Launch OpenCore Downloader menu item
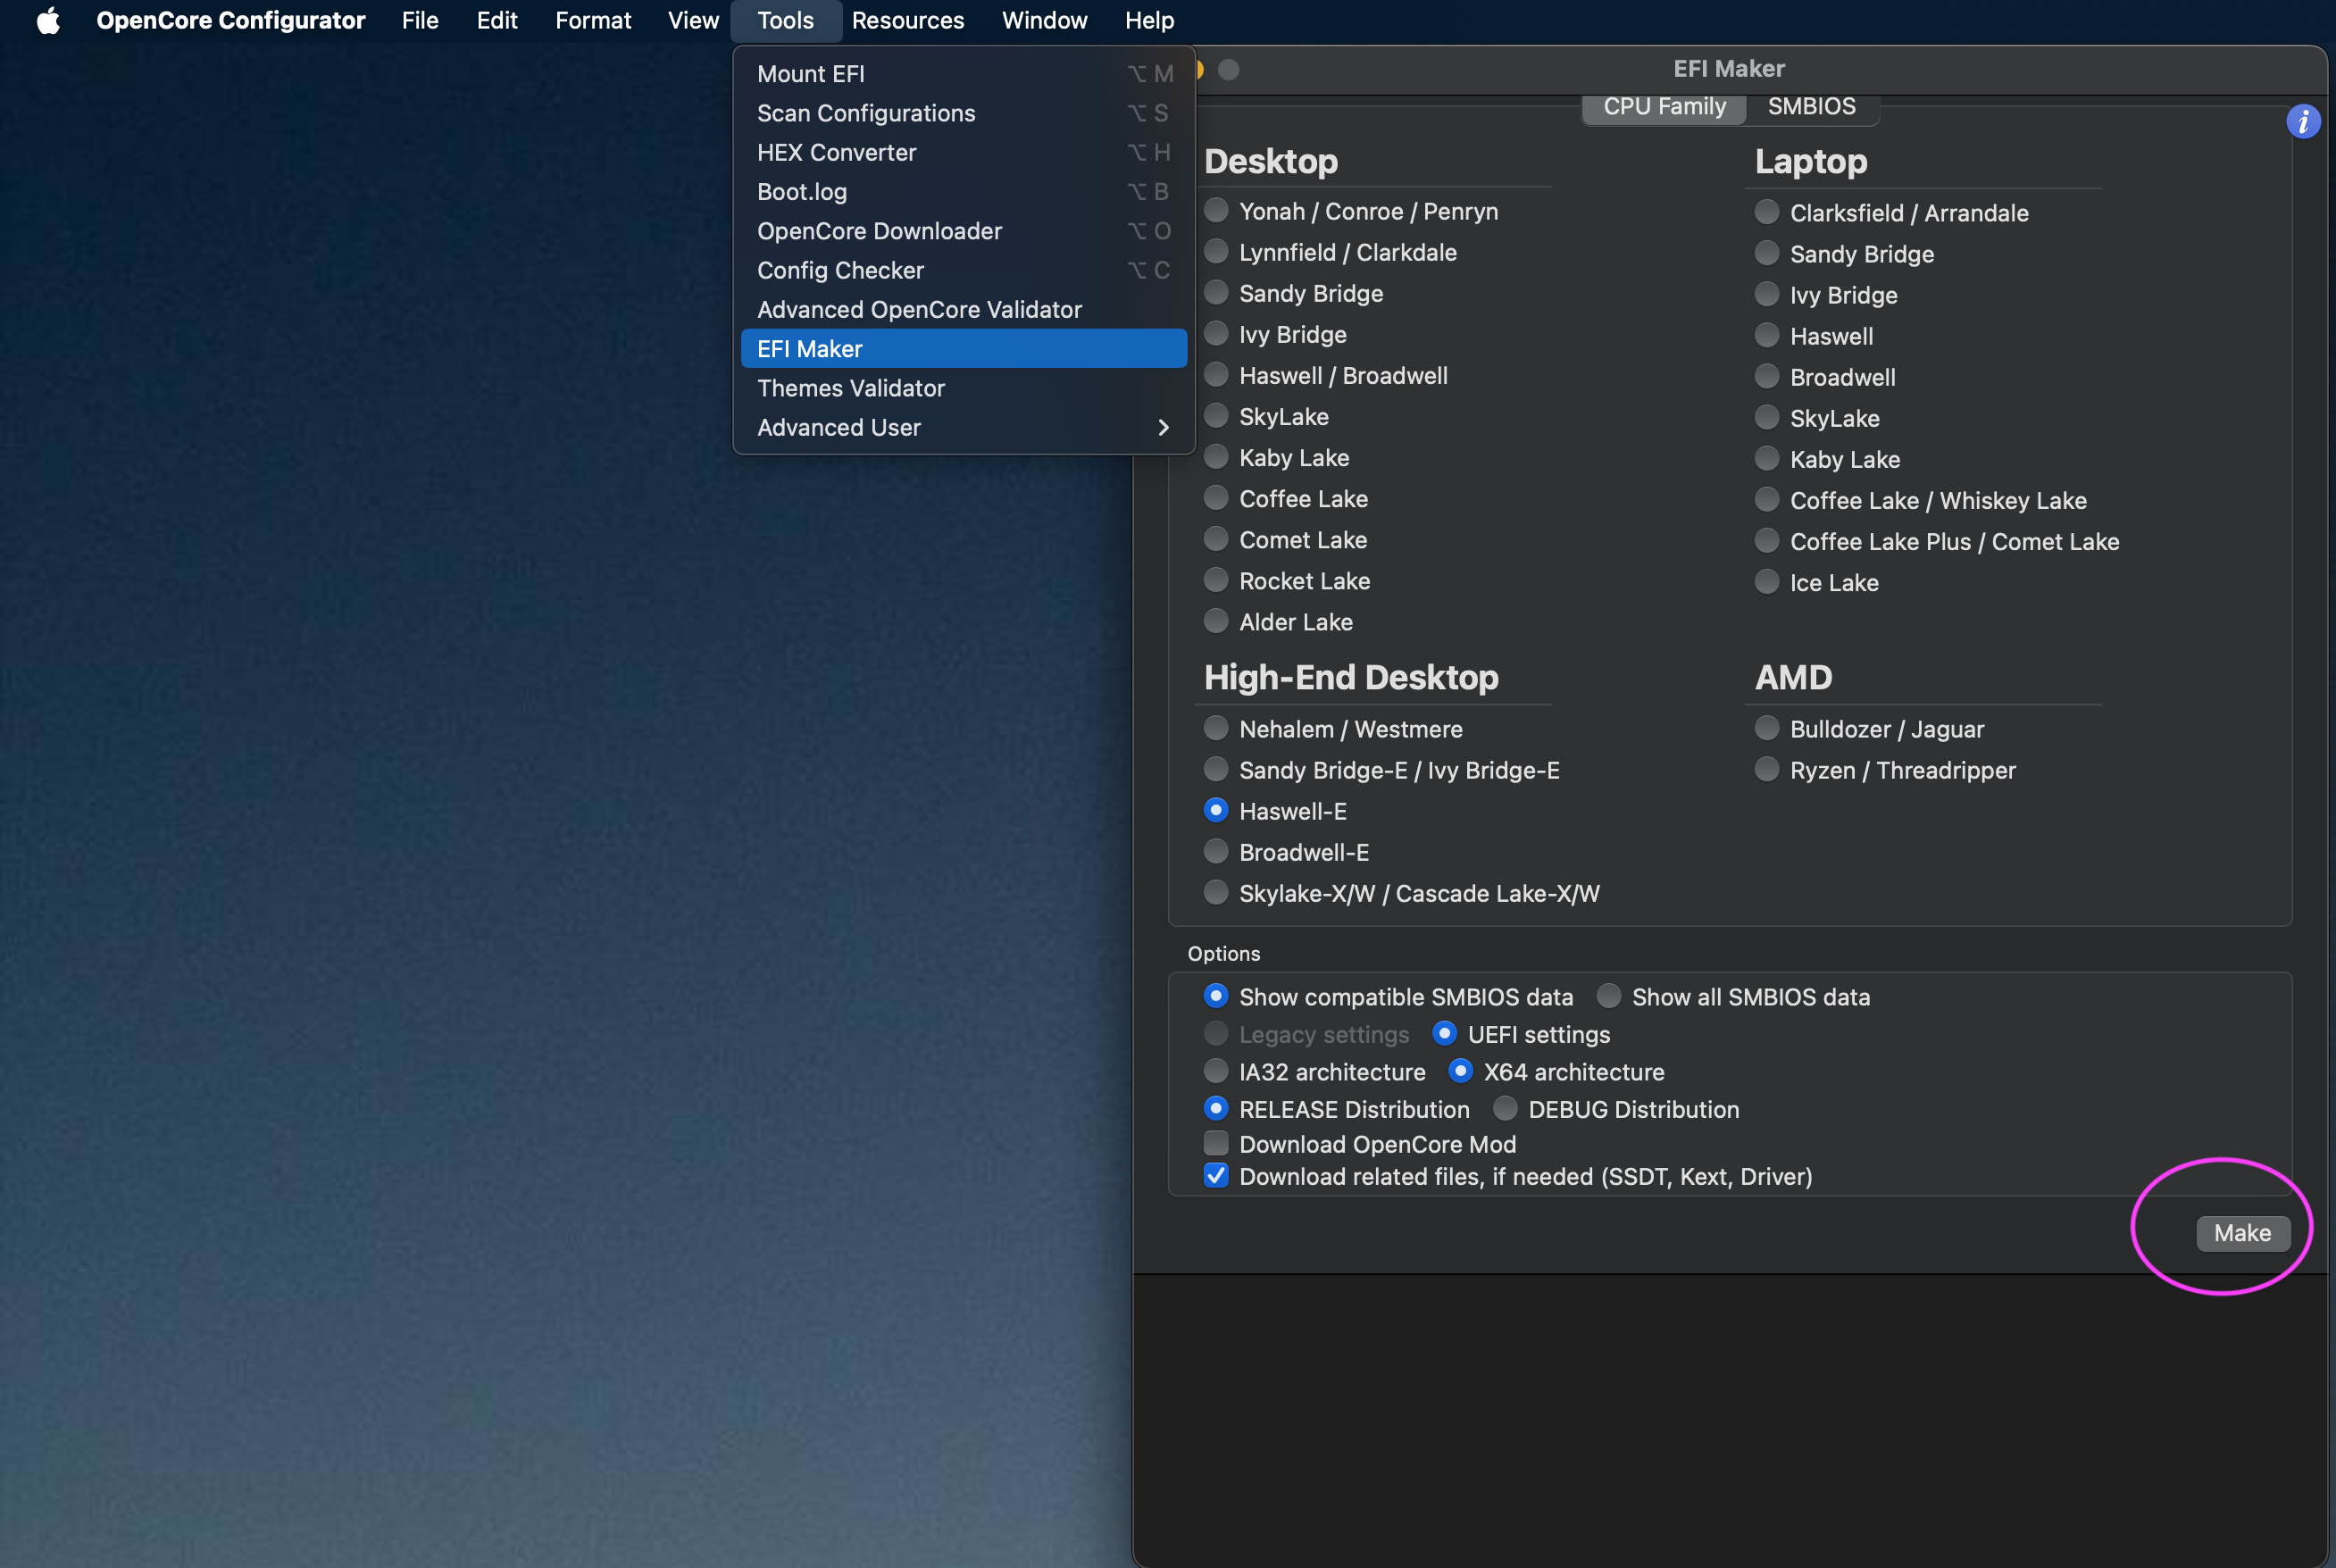The height and width of the screenshot is (1568, 2336). click(x=964, y=231)
